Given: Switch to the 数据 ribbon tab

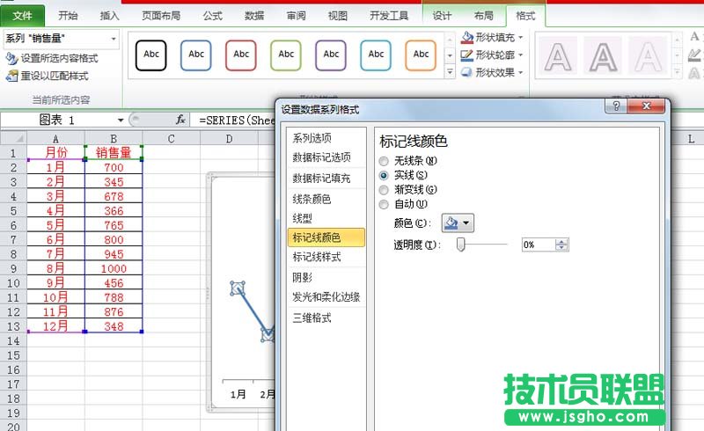Looking at the screenshot, I should point(254,16).
